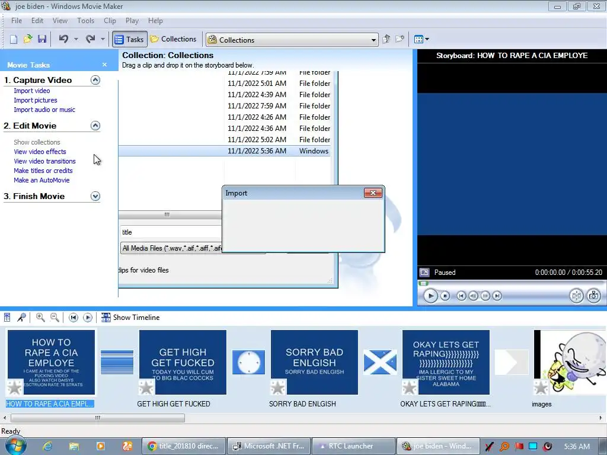Open the Clip menu

coord(110,21)
